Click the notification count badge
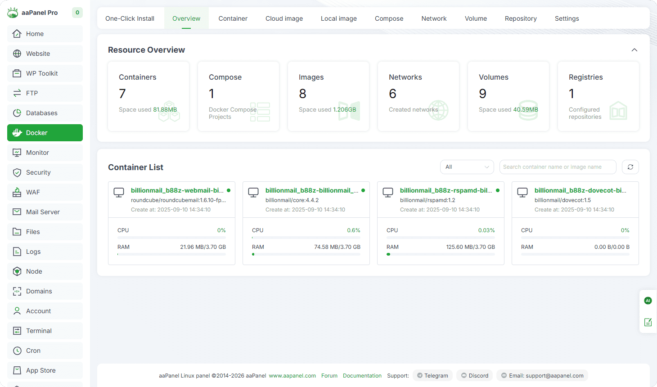The image size is (657, 387). click(x=77, y=13)
